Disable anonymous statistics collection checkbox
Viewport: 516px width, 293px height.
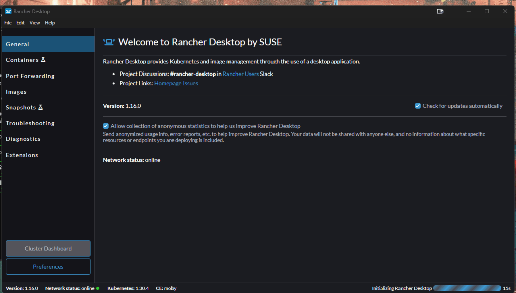pos(106,126)
